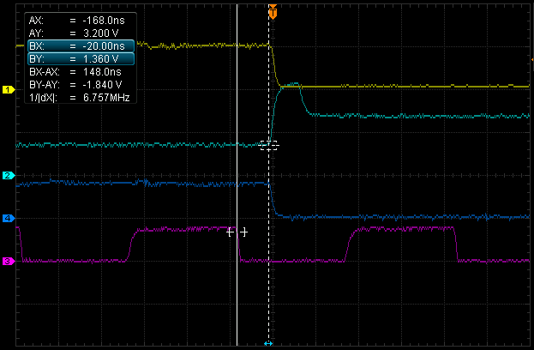Screen dimensions: 534x350
Task: Click the orange trigger position T marker
Action: pyautogui.click(x=273, y=12)
